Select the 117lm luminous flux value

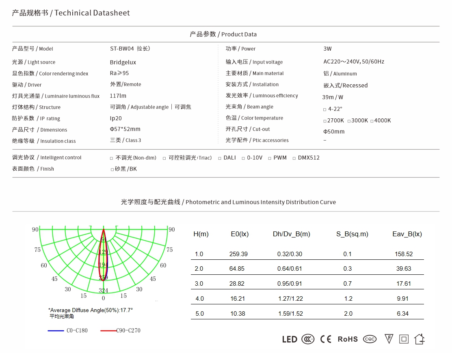(x=118, y=96)
